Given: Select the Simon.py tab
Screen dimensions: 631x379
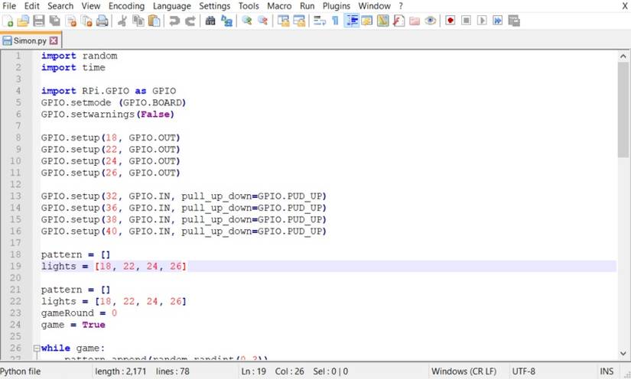Looking at the screenshot, I should click(x=30, y=40).
